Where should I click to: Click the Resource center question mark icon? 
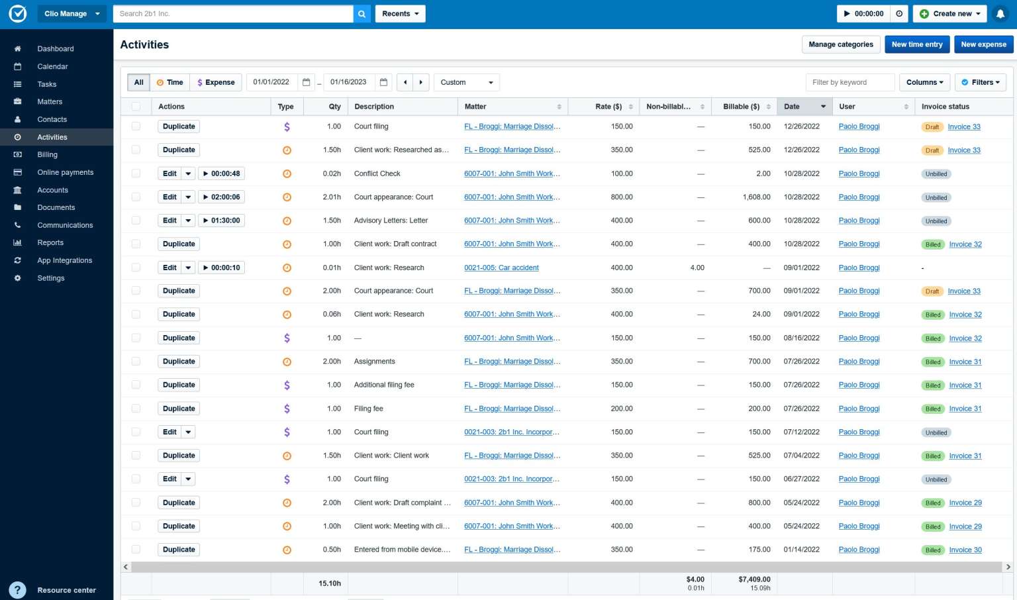(17, 589)
